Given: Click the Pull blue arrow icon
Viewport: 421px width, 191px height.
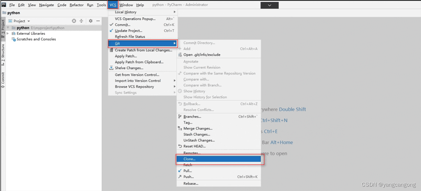Looking at the screenshot, I should (x=180, y=170).
